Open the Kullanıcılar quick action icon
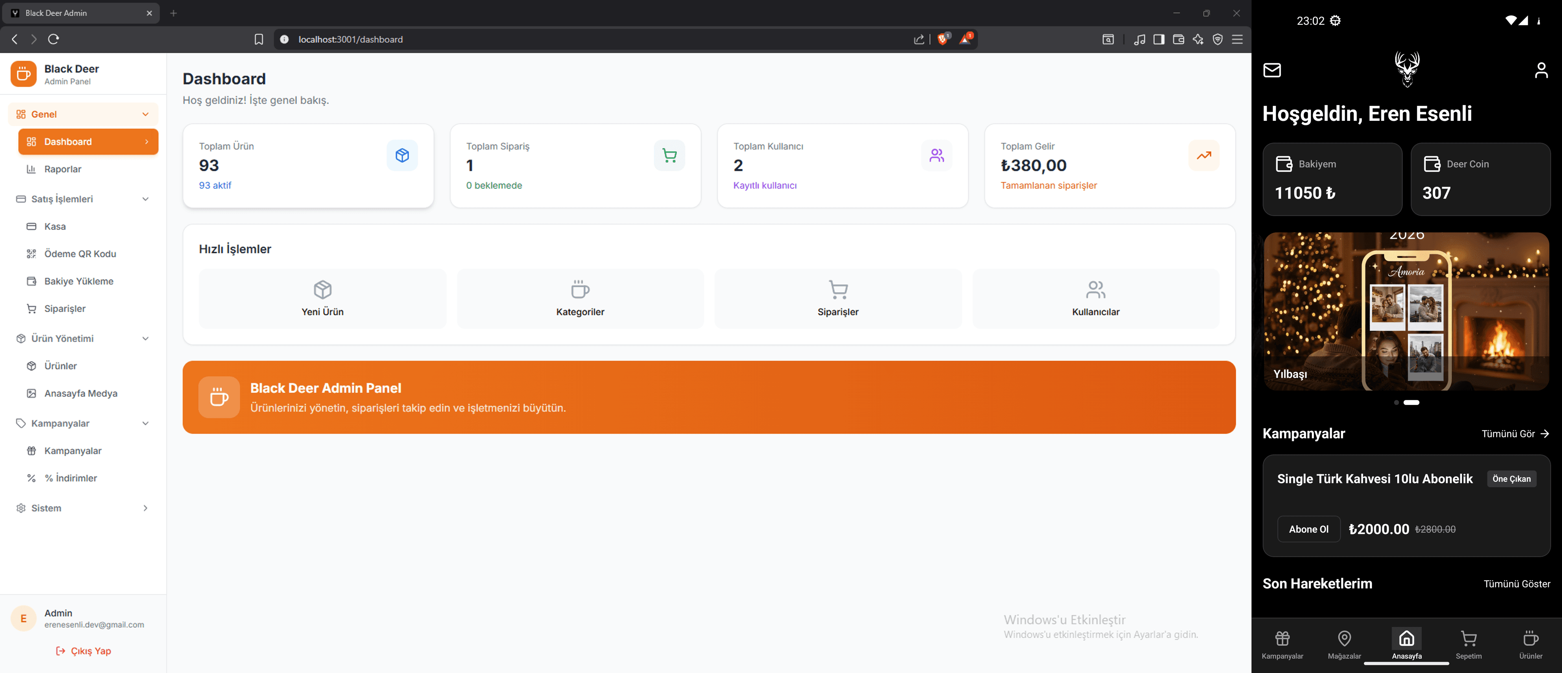The width and height of the screenshot is (1562, 673). click(x=1095, y=289)
